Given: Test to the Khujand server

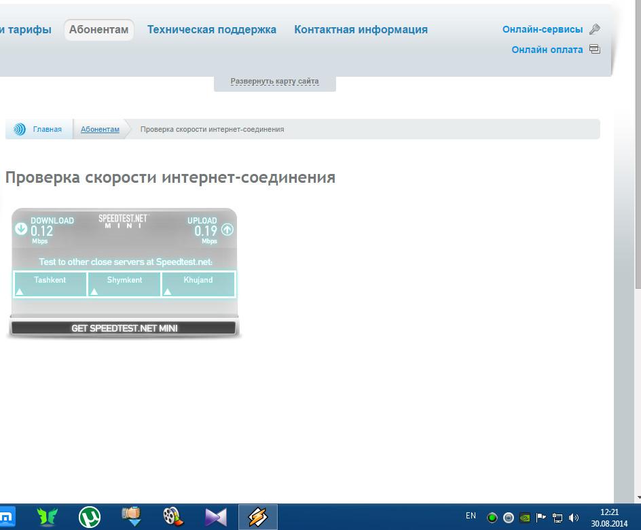Looking at the screenshot, I should (x=198, y=284).
